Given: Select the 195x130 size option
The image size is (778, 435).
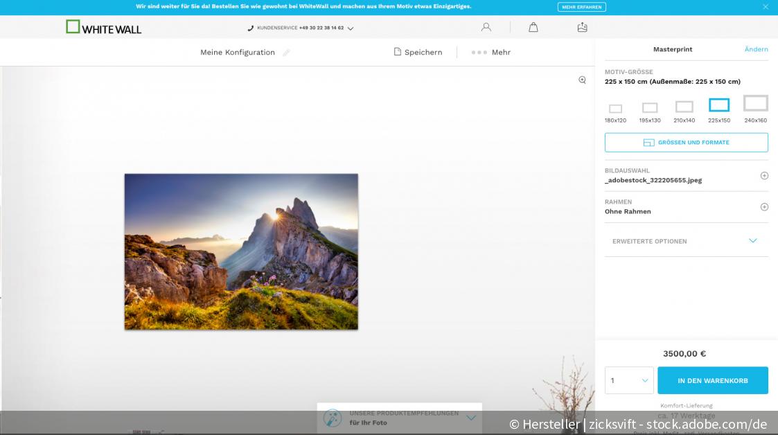Looking at the screenshot, I should coord(650,108).
